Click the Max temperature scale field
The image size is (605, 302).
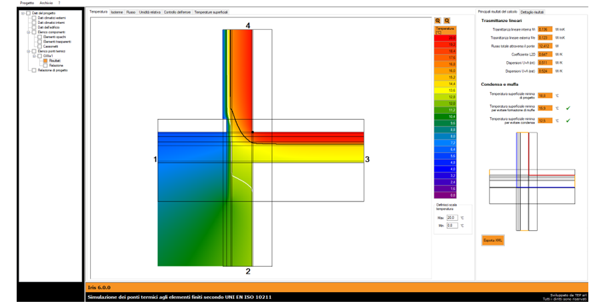452,218
